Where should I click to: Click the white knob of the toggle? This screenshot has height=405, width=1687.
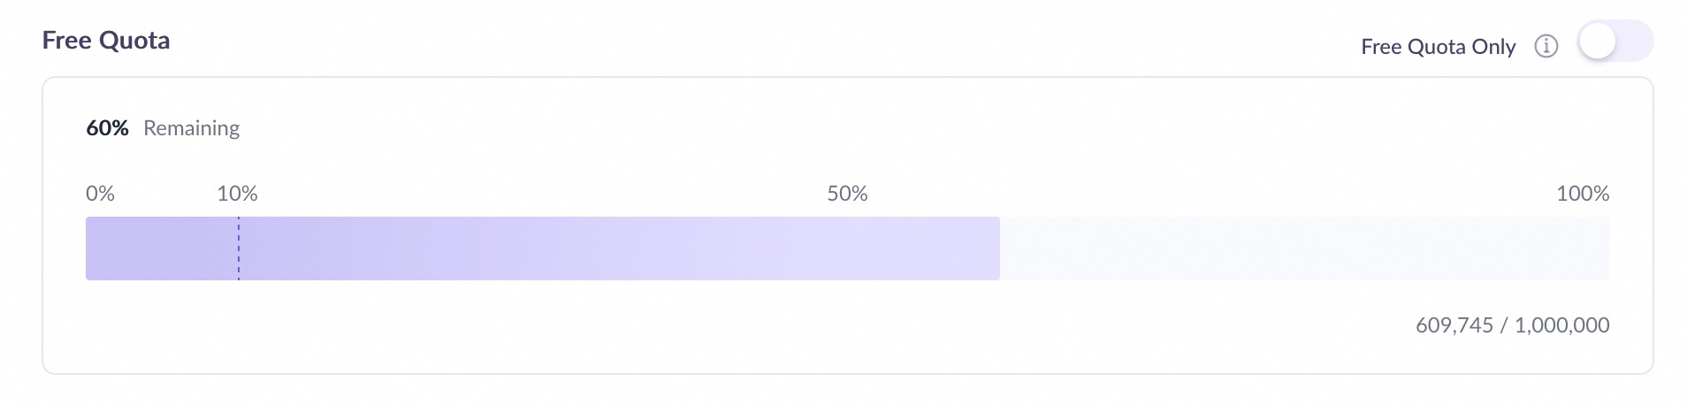point(1599,42)
